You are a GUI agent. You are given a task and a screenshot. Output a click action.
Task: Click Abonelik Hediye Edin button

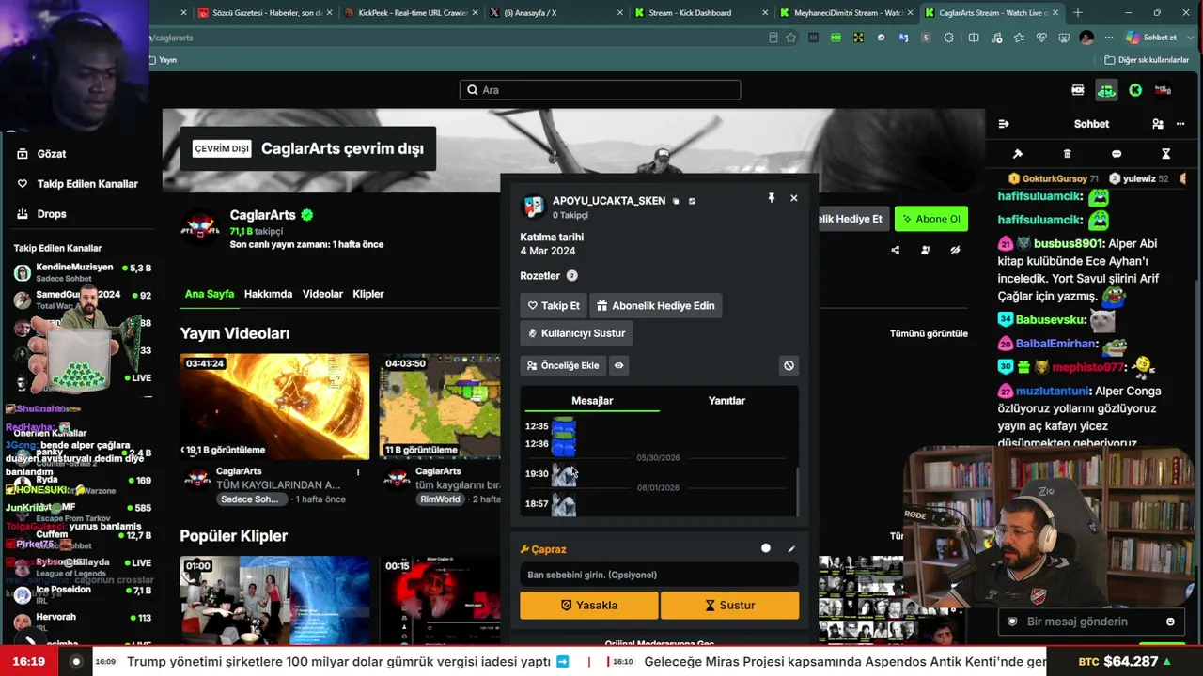point(656,305)
